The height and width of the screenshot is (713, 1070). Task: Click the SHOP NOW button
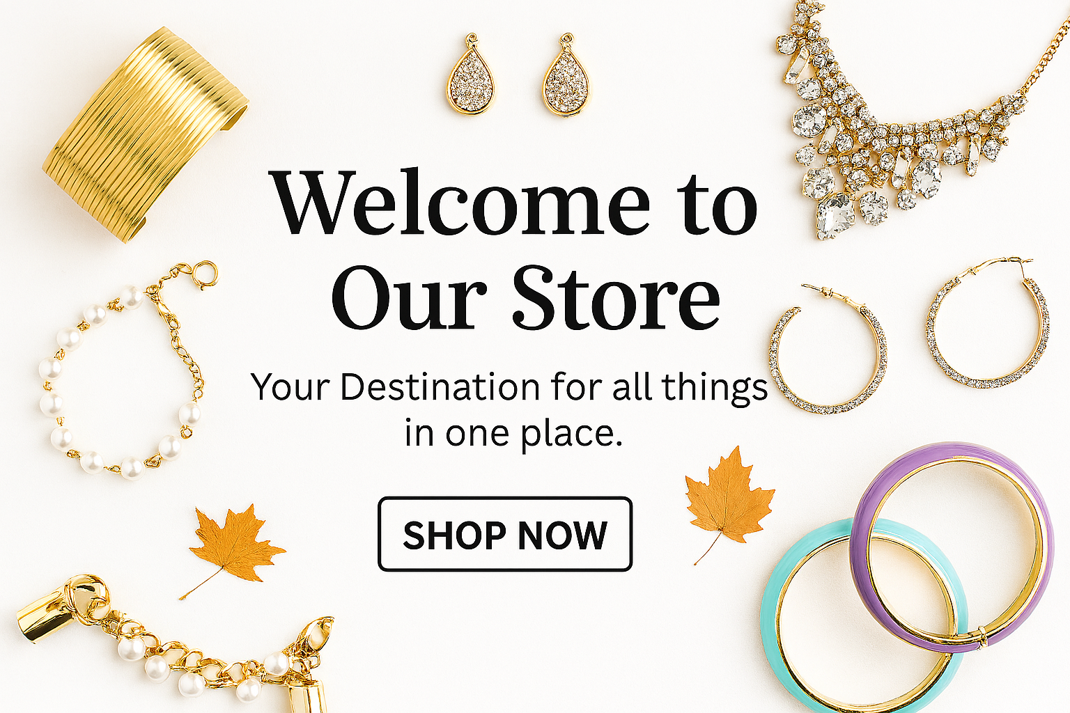point(505,534)
